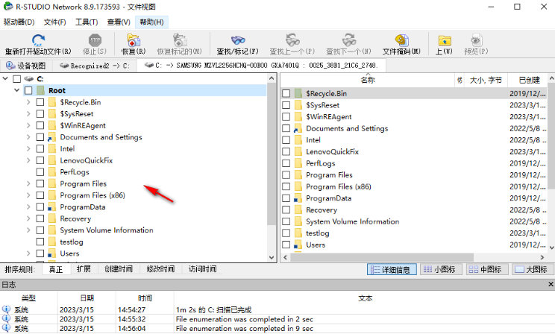This screenshot has width=555, height=334.
Task: Click the Users folder icon in file list
Action: (298, 245)
